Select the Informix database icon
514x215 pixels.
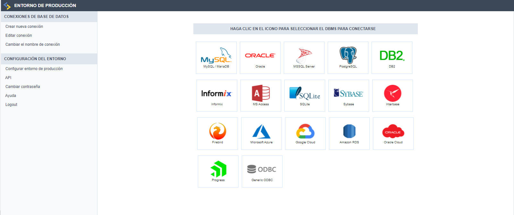tap(217, 94)
